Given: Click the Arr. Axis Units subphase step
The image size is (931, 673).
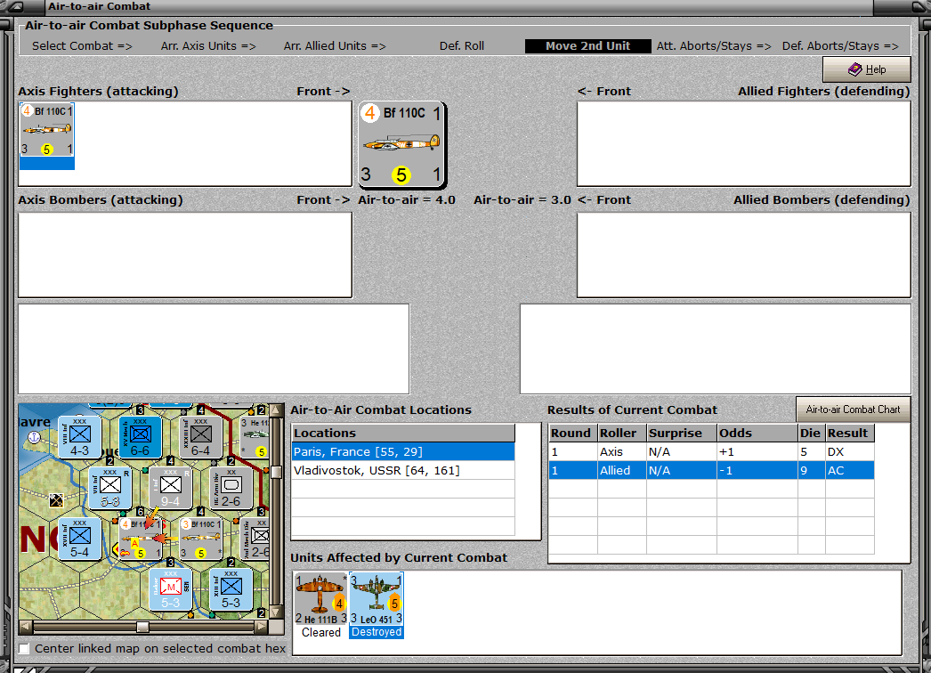Looking at the screenshot, I should click(208, 45).
